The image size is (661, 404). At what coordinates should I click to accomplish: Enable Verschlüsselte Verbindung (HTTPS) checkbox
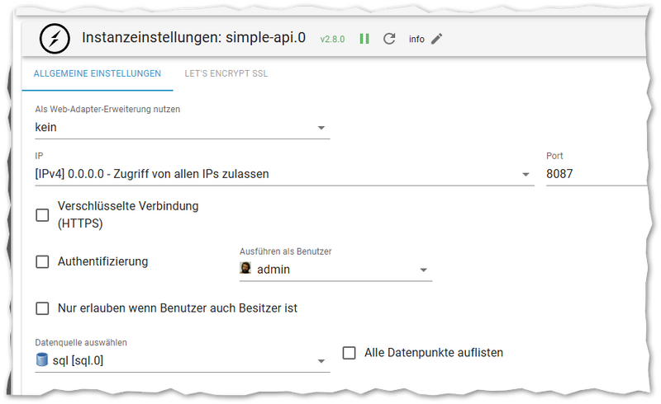(x=43, y=215)
